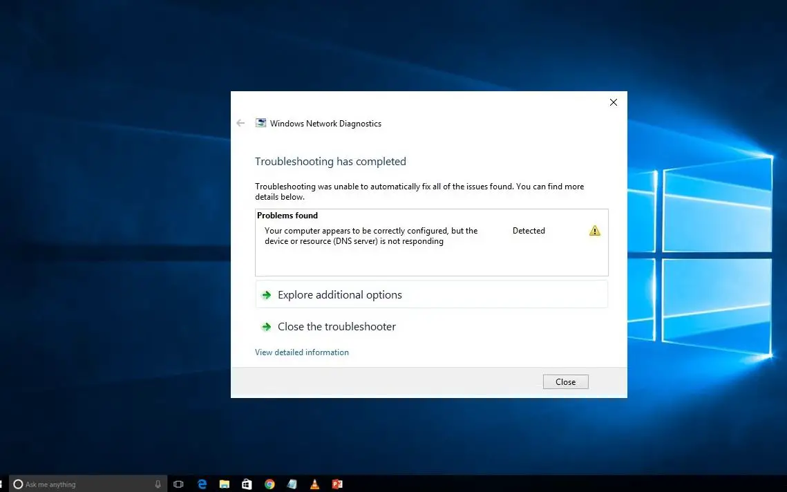Choose Close the troubleshooter
Screen dimensions: 787x492
(432, 327)
